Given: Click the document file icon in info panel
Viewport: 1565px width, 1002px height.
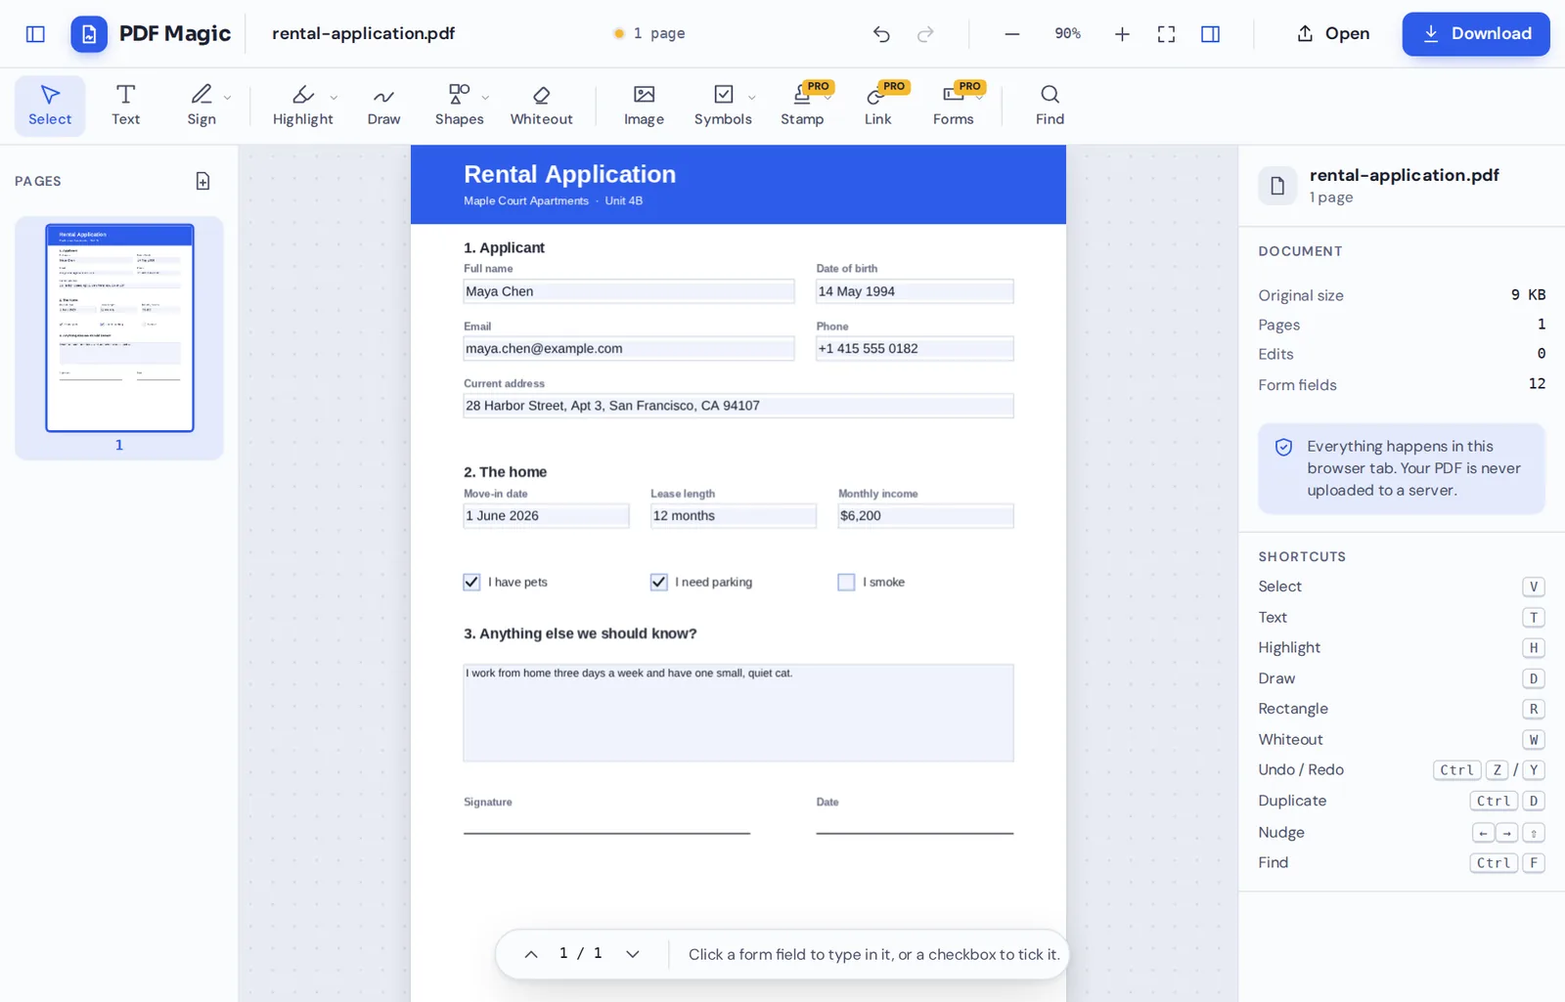Looking at the screenshot, I should pyautogui.click(x=1277, y=186).
